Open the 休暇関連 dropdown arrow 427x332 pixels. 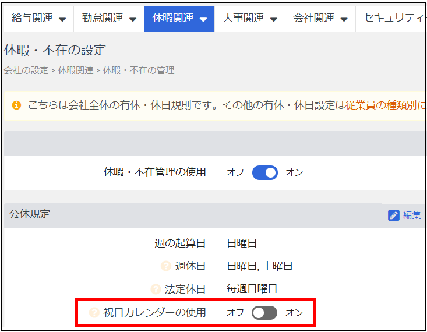point(203,19)
